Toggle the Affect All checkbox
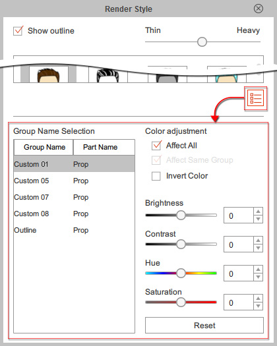Viewport: 277px width, 346px height. tap(156, 146)
